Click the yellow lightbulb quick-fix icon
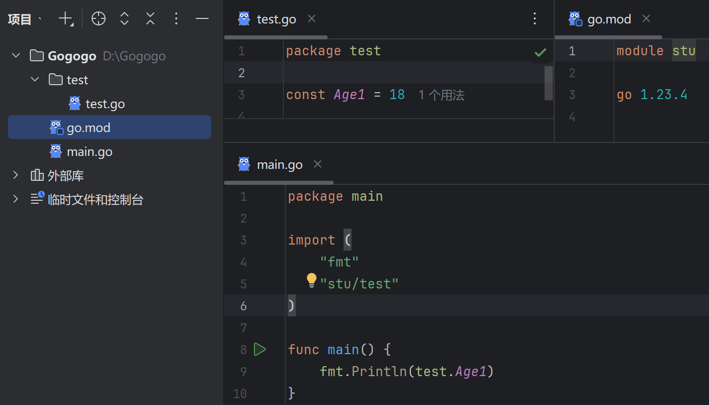This screenshot has width=709, height=405. (312, 280)
